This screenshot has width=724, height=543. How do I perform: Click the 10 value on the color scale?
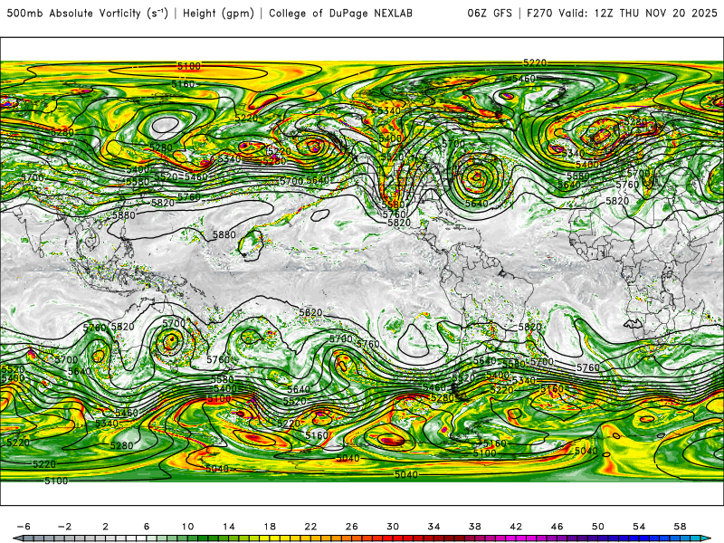pos(187,527)
